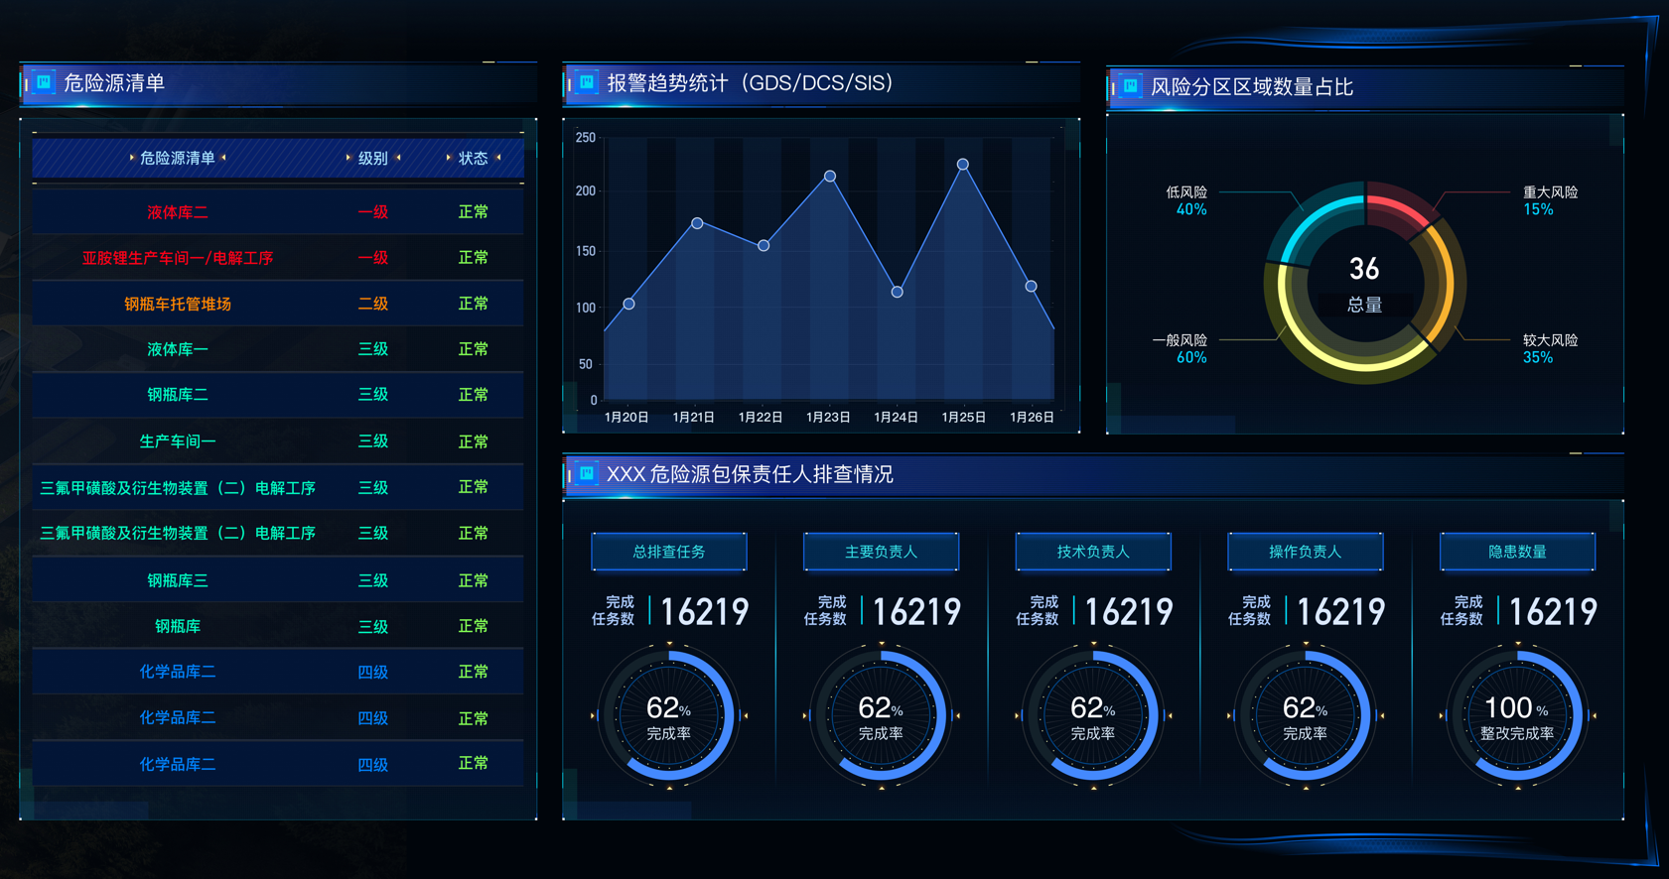Click 正常 status of 钢瓶库三

click(x=474, y=580)
